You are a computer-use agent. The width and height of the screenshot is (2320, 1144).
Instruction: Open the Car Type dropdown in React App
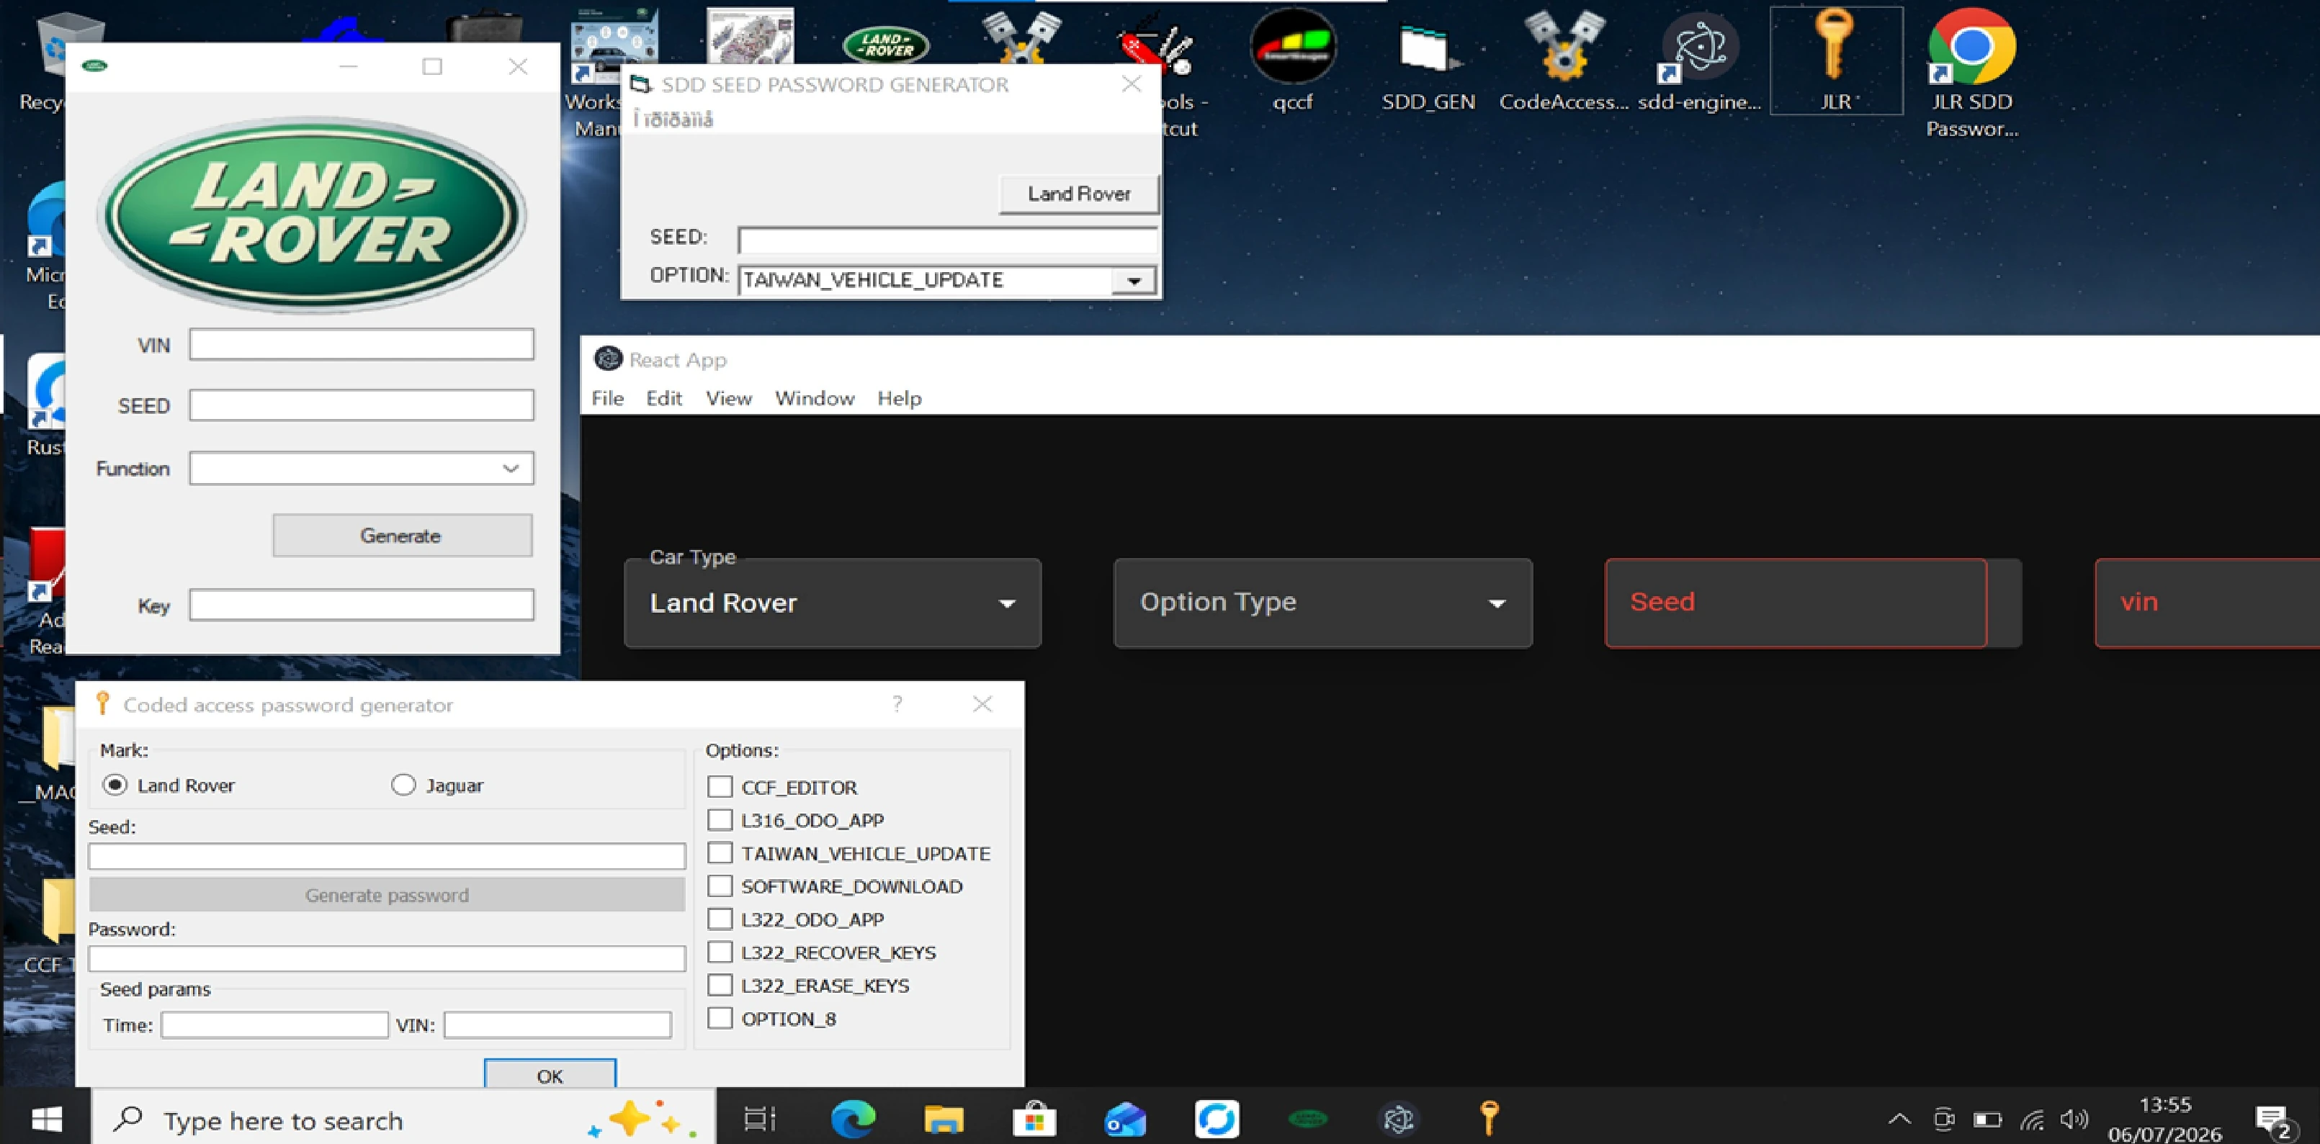[832, 603]
